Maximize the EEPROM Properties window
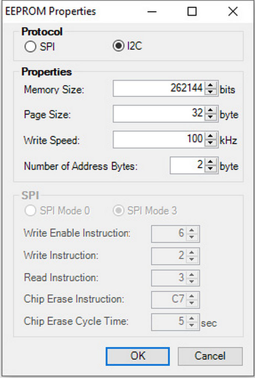Image resolution: width=255 pixels, height=378 pixels. coord(192,11)
